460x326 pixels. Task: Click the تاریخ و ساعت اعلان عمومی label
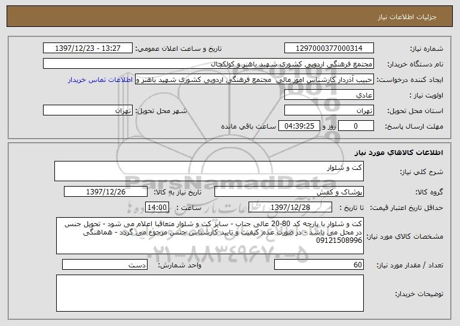179,48
